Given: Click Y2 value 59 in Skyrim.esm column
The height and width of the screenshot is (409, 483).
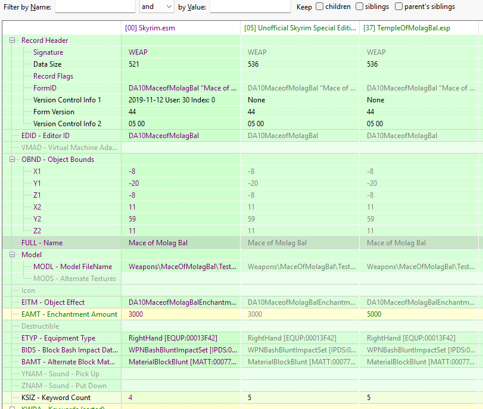Looking at the screenshot, I should click(x=132, y=219).
